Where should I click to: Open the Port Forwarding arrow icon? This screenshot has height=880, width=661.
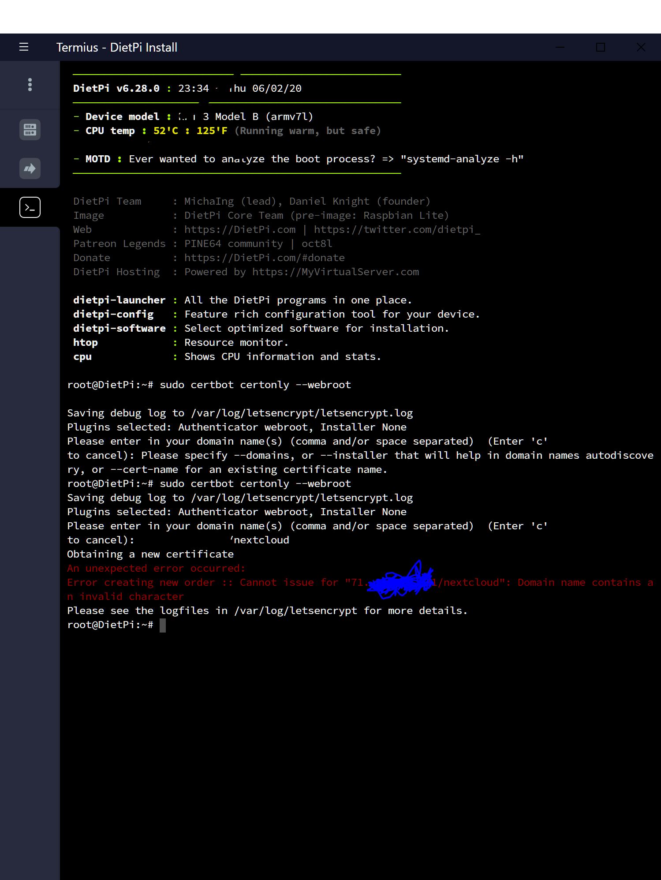30,169
